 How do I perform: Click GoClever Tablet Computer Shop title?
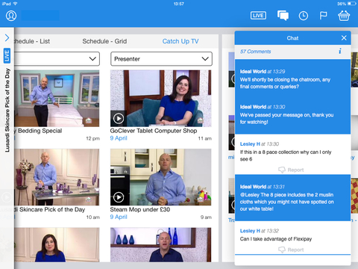[154, 131]
